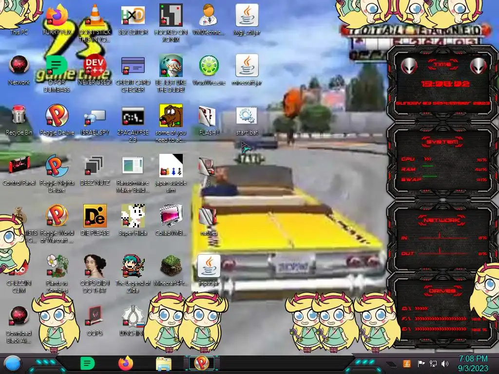Open the CHUZZIN CUM shortcut
The width and height of the screenshot is (499, 374).
pyautogui.click(x=19, y=277)
